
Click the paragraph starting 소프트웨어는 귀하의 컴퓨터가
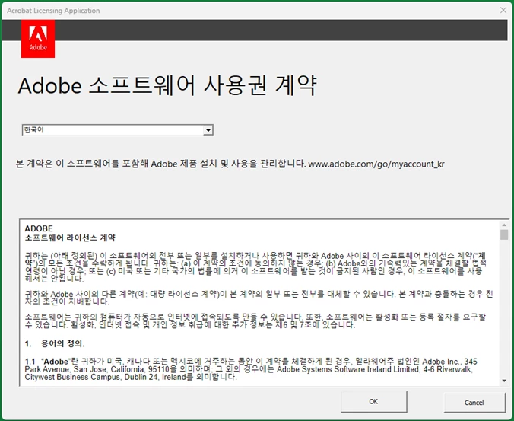(x=255, y=321)
